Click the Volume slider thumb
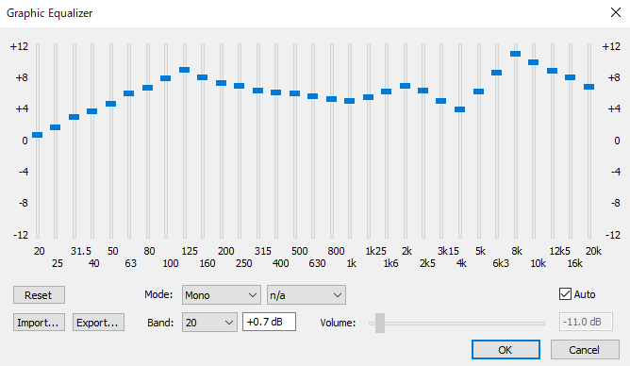This screenshot has height=366, width=630. [380, 323]
